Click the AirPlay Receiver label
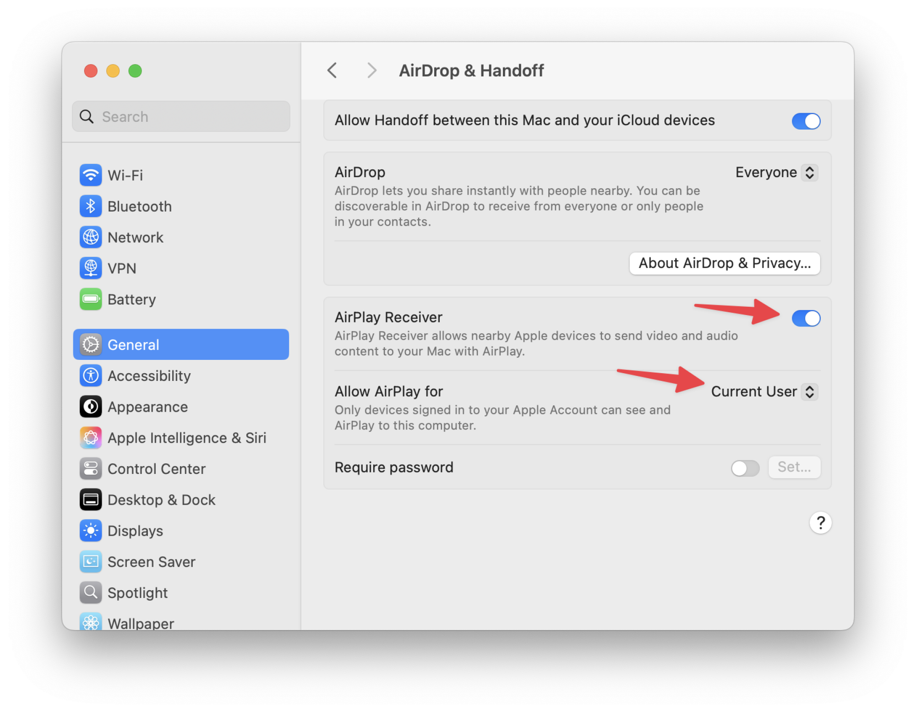Viewport: 916px width, 712px height. click(388, 317)
